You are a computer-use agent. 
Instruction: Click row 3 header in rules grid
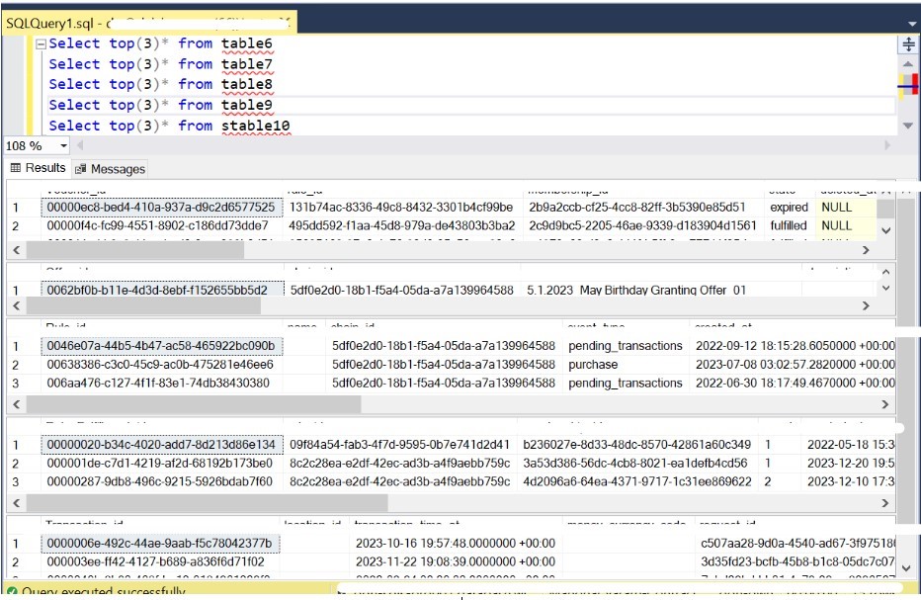click(x=16, y=384)
